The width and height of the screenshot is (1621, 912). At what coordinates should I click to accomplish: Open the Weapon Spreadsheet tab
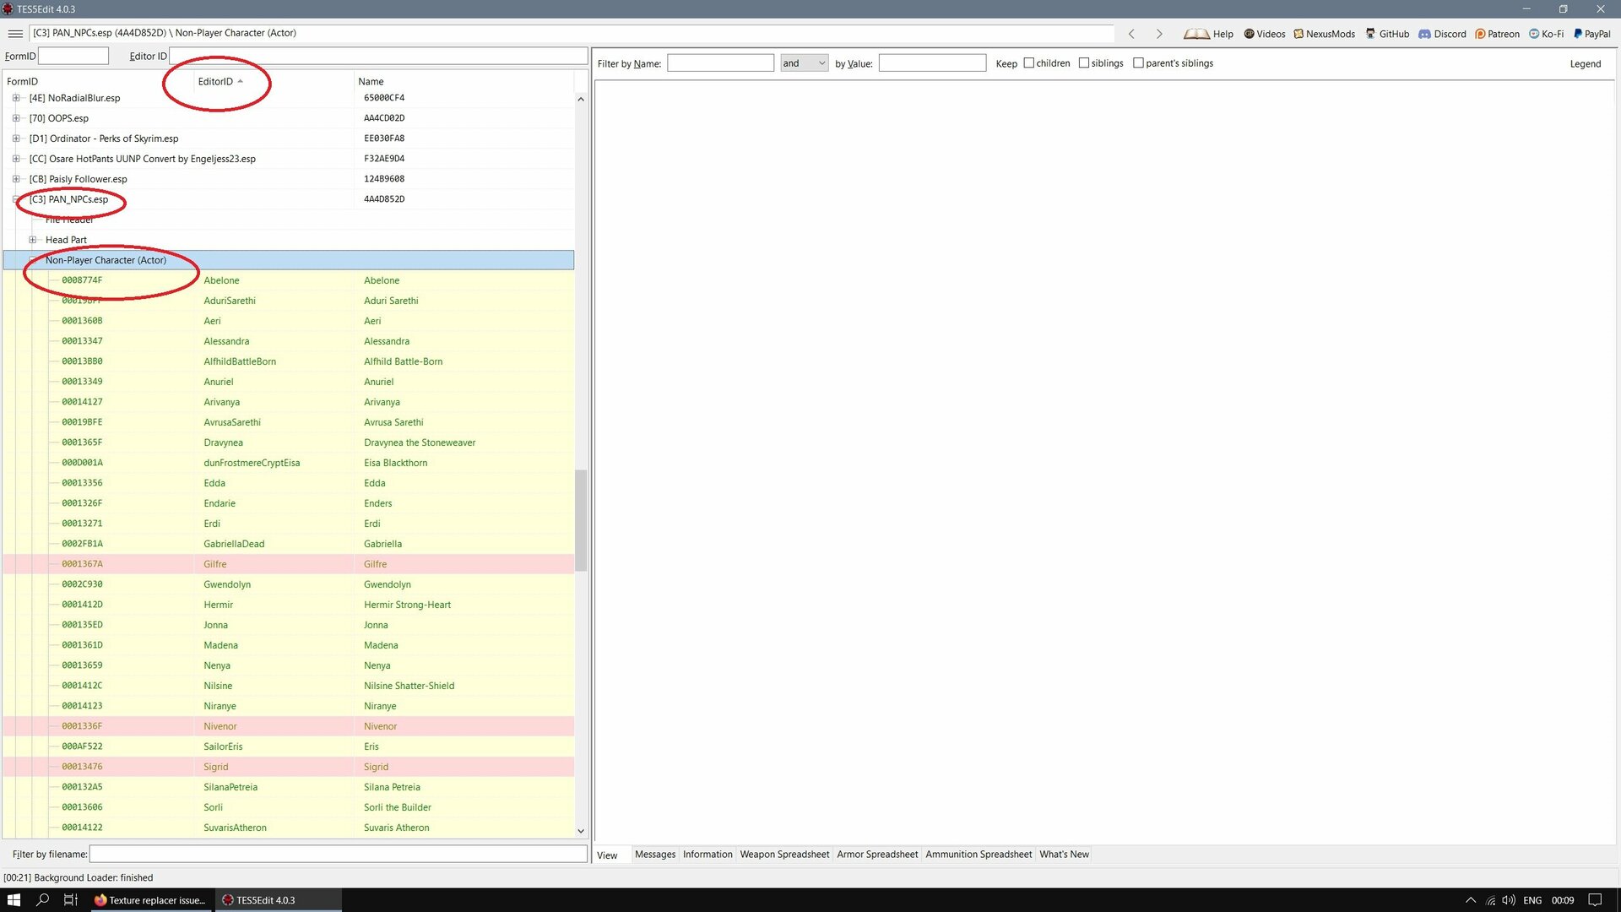784,855
